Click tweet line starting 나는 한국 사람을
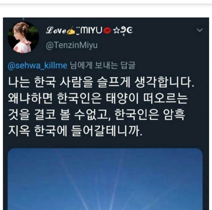 pos(101,82)
